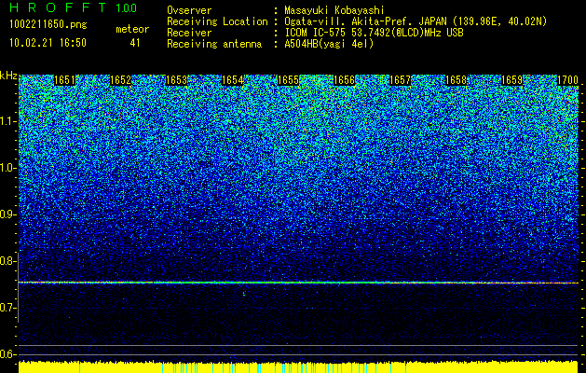Click the 0.6 frequency axis label
The image size is (586, 373).
point(8,354)
